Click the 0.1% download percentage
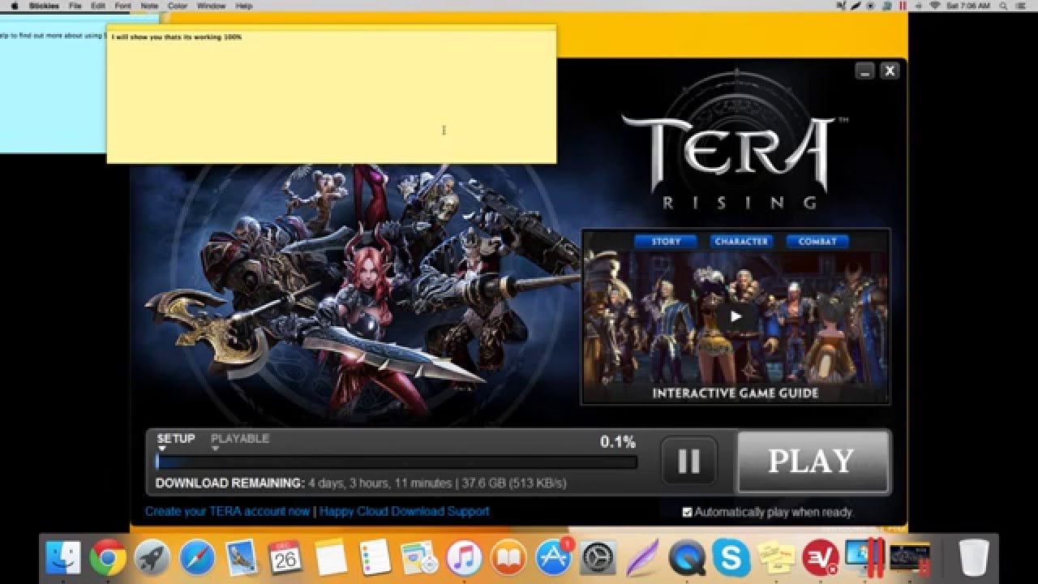1038x584 pixels. (x=618, y=442)
